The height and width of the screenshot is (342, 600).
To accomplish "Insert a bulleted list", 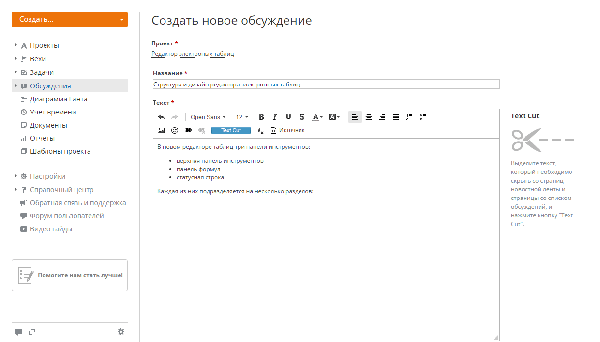I will point(423,117).
